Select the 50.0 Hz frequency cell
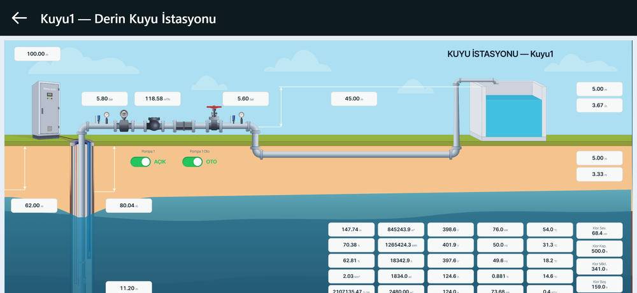The width and height of the screenshot is (637, 293). [x=500, y=245]
